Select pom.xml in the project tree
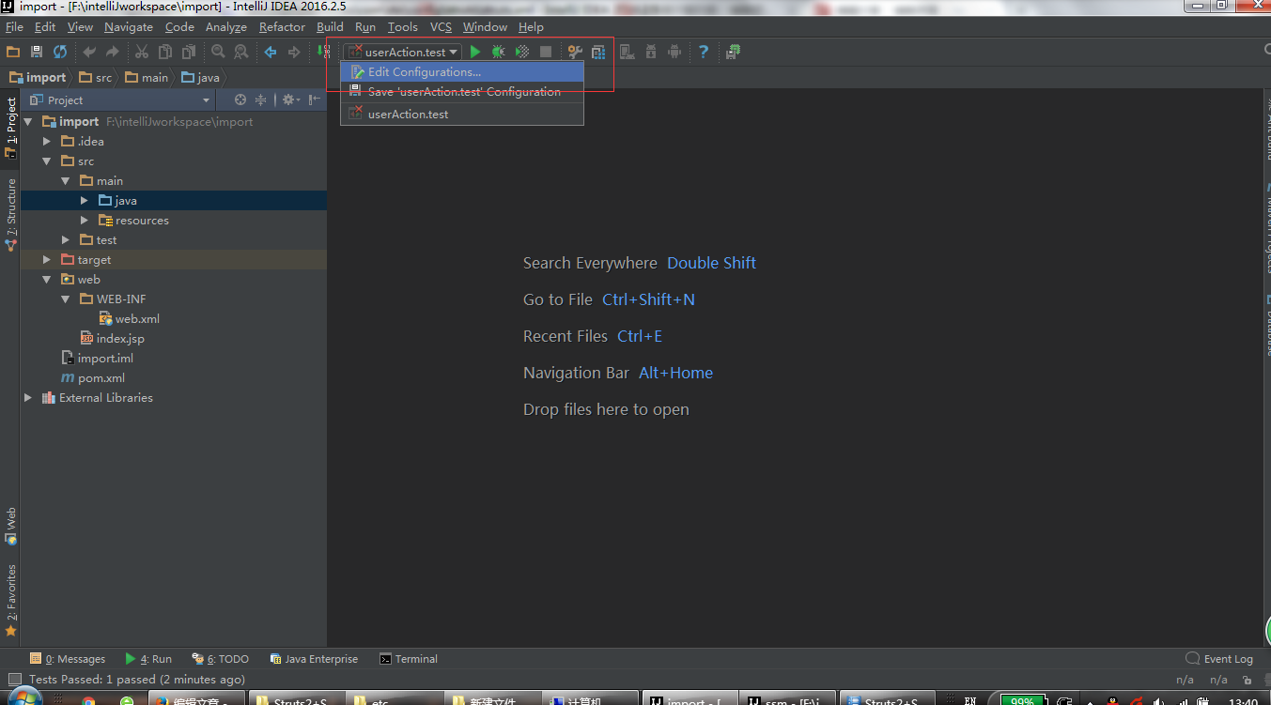The image size is (1271, 705). pyautogui.click(x=101, y=378)
